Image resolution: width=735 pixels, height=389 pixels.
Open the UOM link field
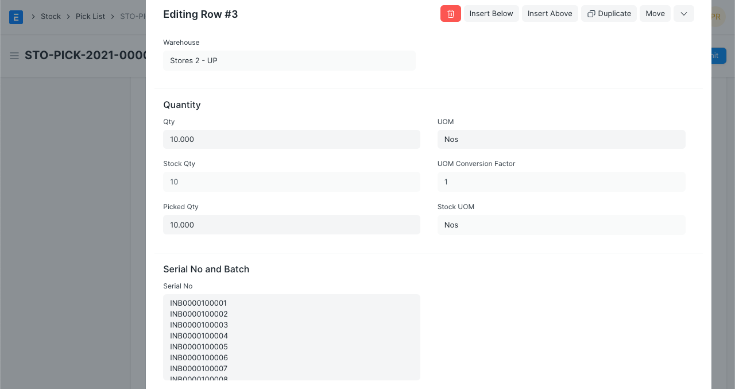561,140
